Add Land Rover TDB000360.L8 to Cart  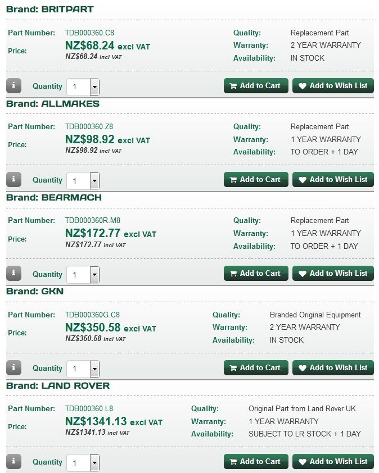click(256, 462)
